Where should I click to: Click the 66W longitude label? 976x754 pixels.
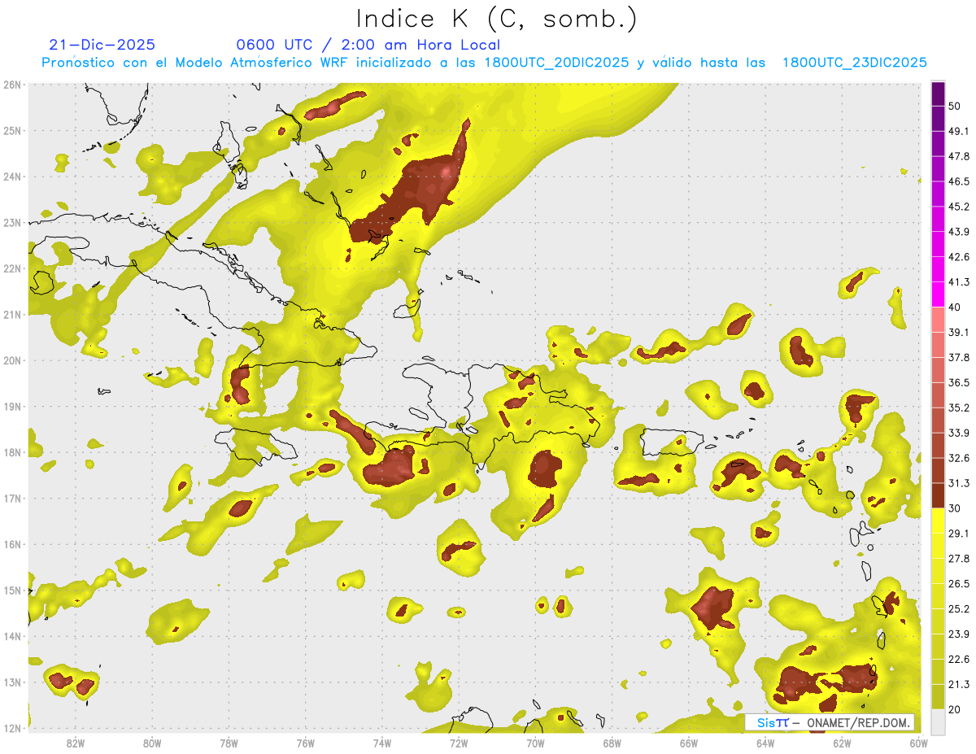point(689,743)
